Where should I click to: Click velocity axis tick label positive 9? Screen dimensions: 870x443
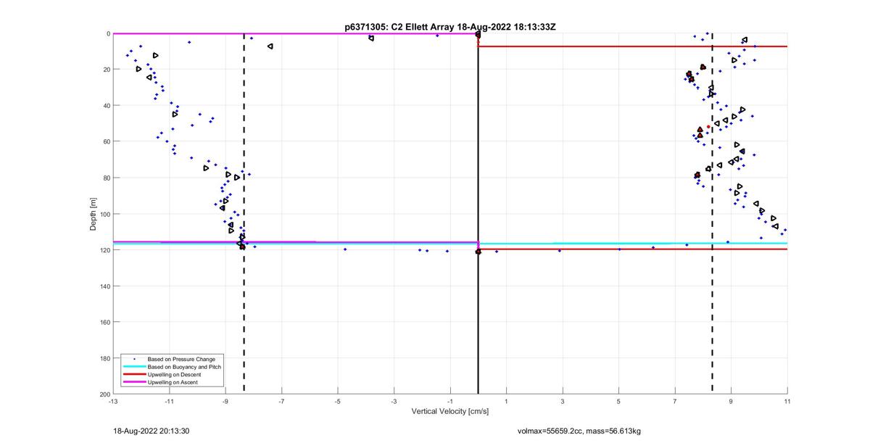coord(731,401)
